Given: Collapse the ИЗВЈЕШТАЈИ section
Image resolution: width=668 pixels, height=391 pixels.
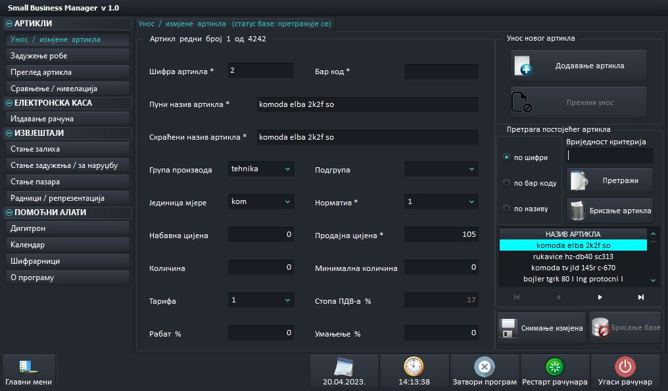Looking at the screenshot, I should (9, 133).
